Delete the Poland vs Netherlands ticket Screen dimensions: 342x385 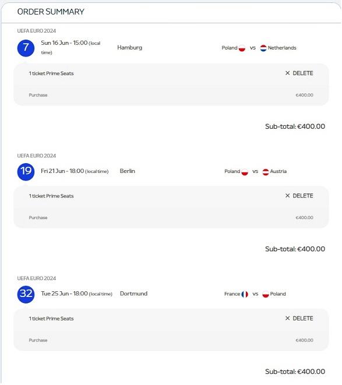coord(299,73)
